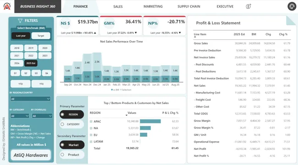Select the Operational Expense line item

207,142
